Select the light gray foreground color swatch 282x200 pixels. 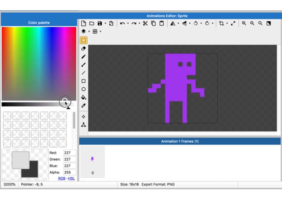tap(20, 160)
